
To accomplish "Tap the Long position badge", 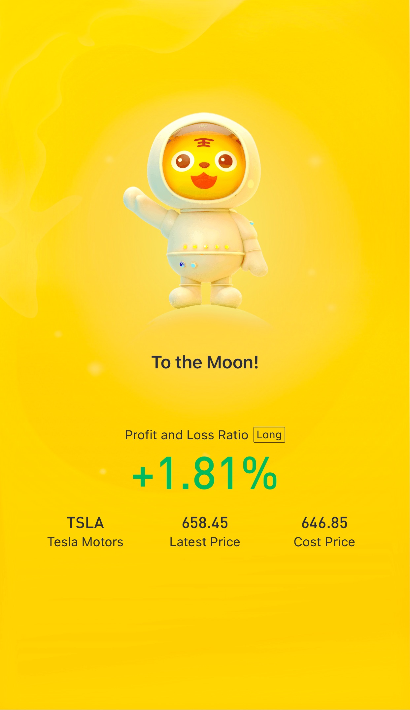I will tap(269, 435).
